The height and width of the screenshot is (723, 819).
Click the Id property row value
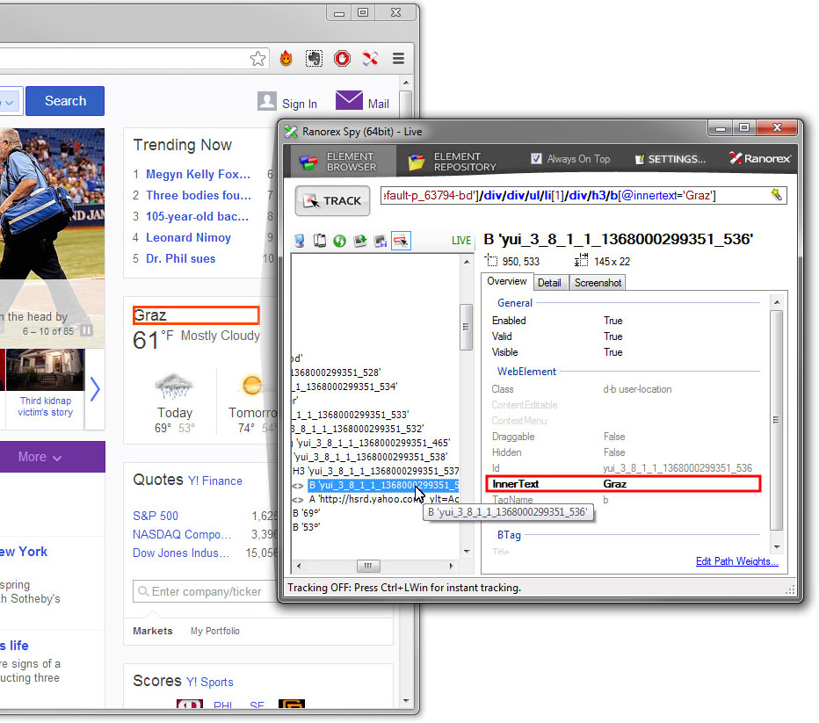coord(677,467)
